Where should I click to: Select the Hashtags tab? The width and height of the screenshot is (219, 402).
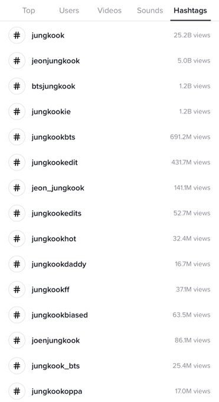190,11
